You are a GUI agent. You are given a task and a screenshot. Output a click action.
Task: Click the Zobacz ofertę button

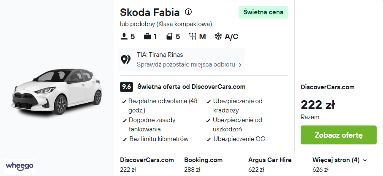coord(339,135)
